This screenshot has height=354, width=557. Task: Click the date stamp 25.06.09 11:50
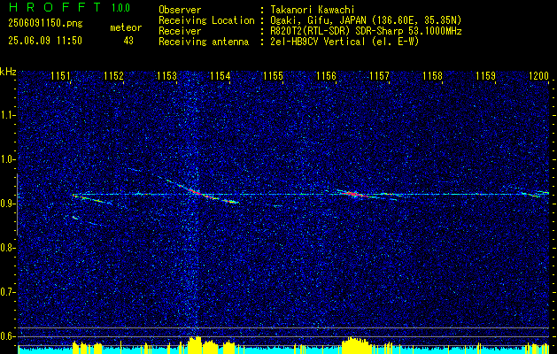tap(45, 41)
